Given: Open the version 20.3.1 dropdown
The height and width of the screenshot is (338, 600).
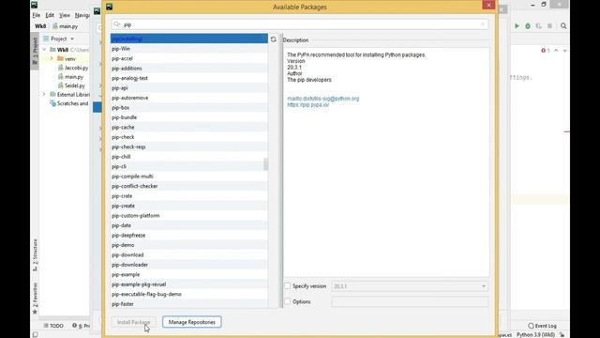Looking at the screenshot, I should pyautogui.click(x=410, y=286).
